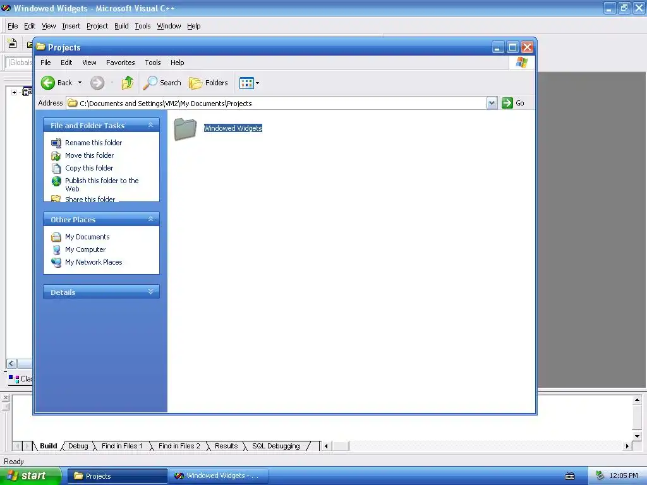Click the Windowed Widgets folder name
The image size is (647, 485).
click(x=233, y=128)
